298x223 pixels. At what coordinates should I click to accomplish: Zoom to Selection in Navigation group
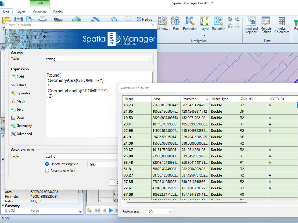pyautogui.click(x=218, y=24)
